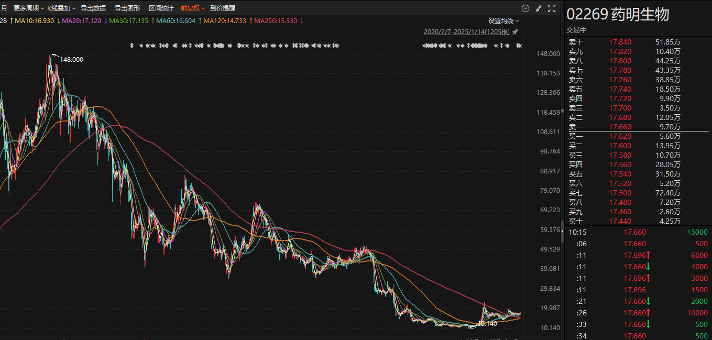Screen dimensions: 712x340
Task: Click the 到价提醒 price alert button
Action: 223,8
